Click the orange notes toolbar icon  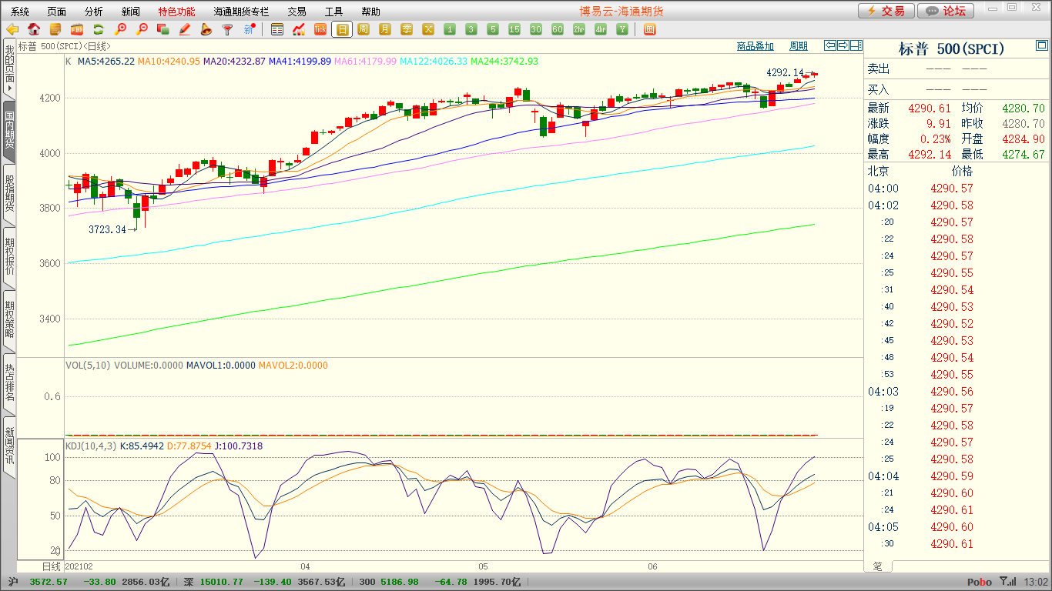[55, 30]
